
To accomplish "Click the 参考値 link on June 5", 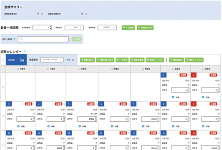I will click(70, 114).
